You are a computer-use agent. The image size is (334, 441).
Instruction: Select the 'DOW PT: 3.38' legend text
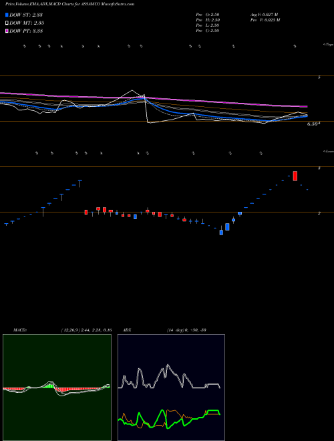(x=26, y=31)
